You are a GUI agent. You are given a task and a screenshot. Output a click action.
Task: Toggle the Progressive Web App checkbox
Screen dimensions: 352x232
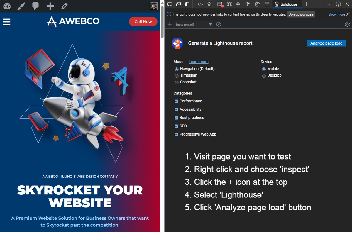[176, 134]
